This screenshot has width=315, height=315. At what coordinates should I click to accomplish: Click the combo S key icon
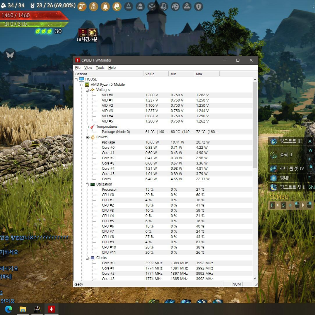click(283, 205)
